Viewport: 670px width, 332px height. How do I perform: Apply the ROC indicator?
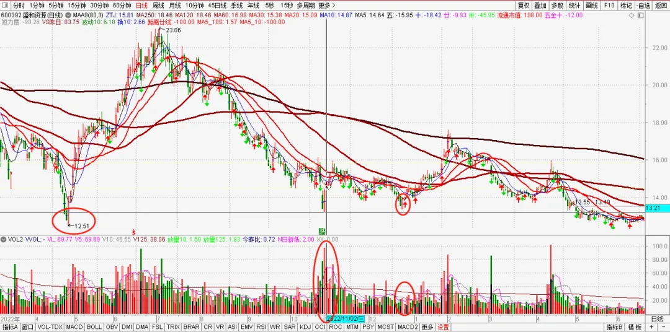tap(336, 327)
